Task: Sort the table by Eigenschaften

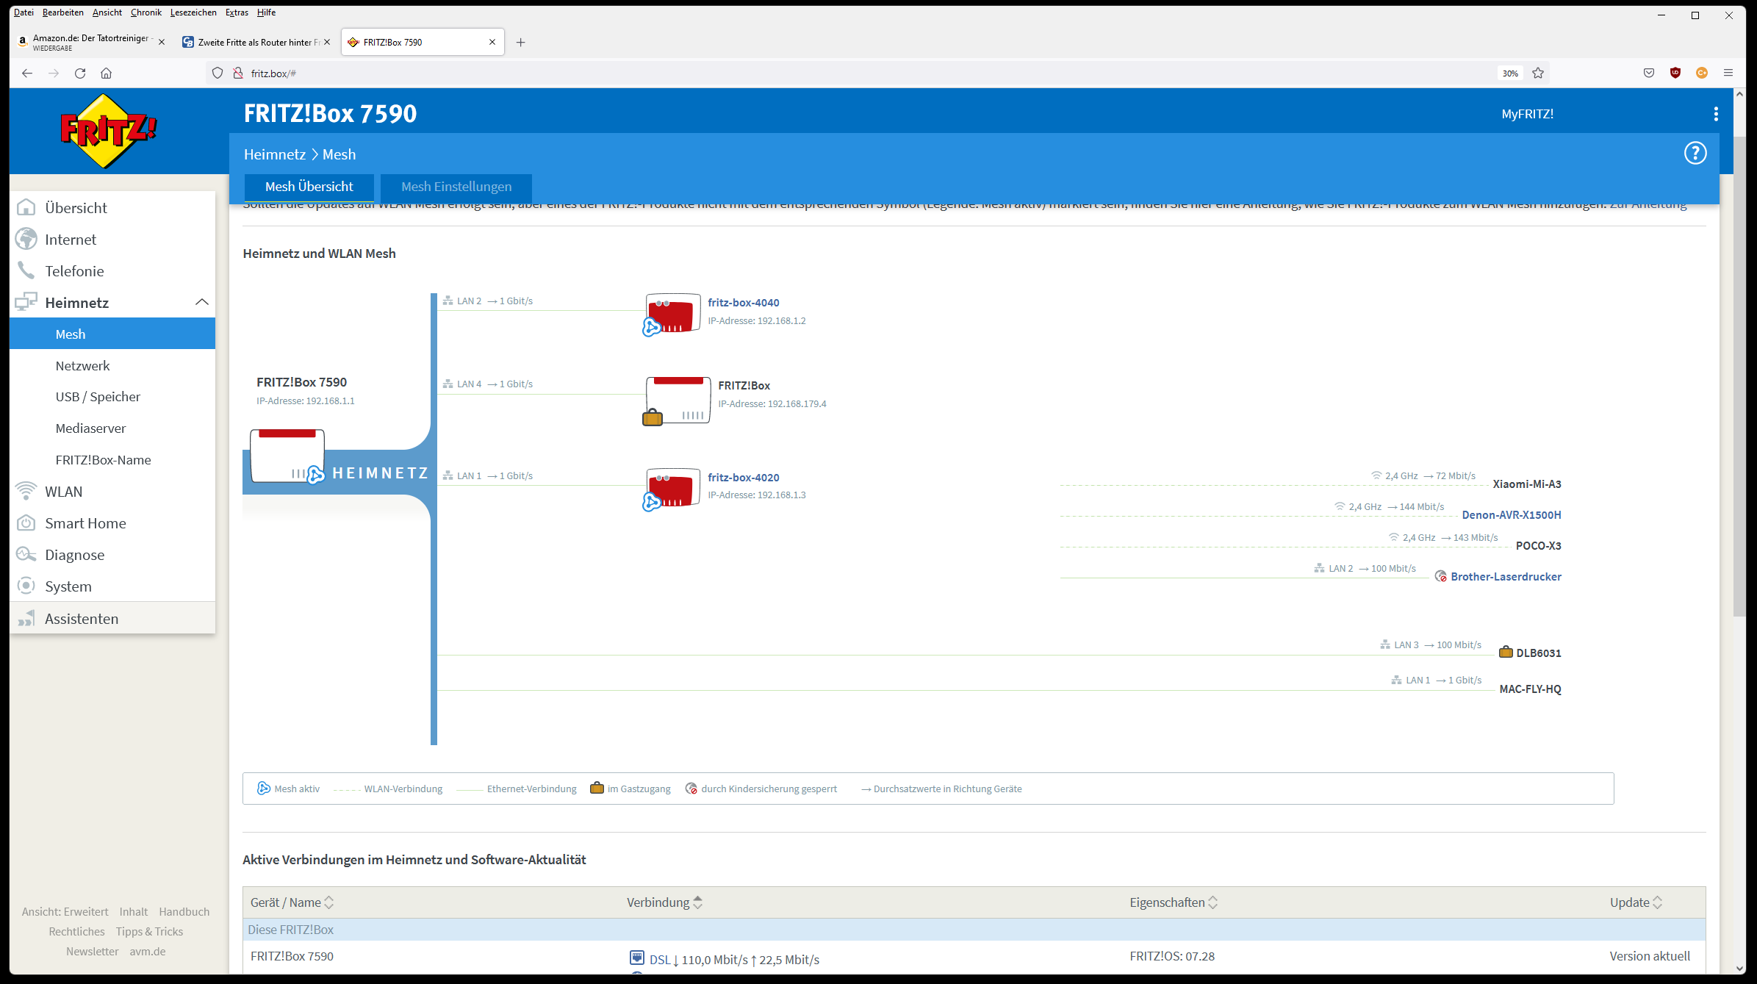Action: (x=1174, y=902)
